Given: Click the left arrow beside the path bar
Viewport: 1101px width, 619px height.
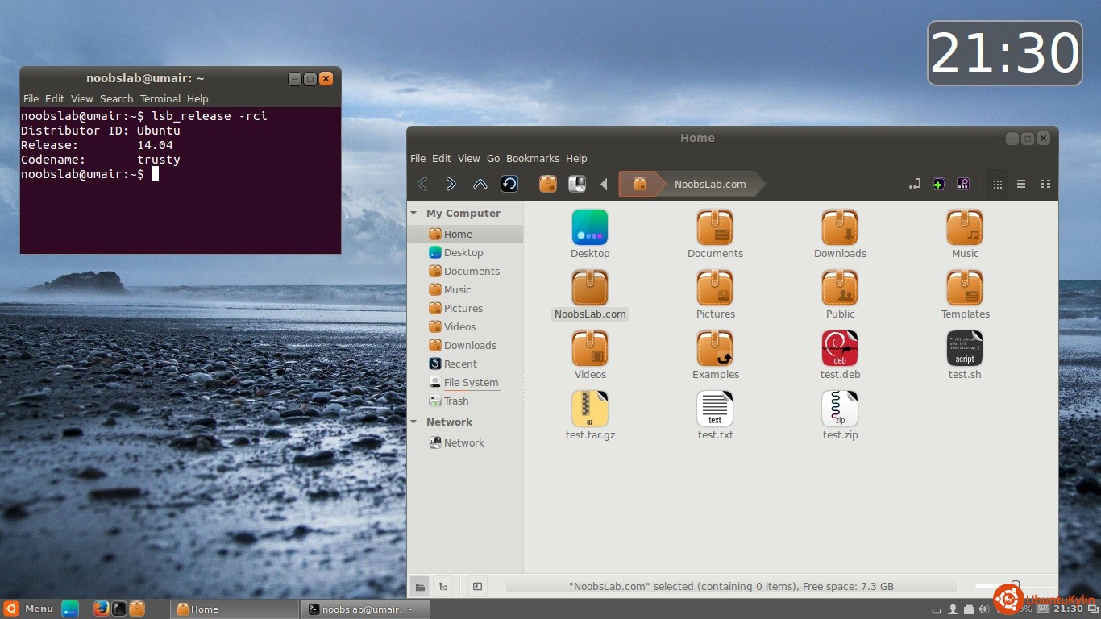Looking at the screenshot, I should point(604,184).
